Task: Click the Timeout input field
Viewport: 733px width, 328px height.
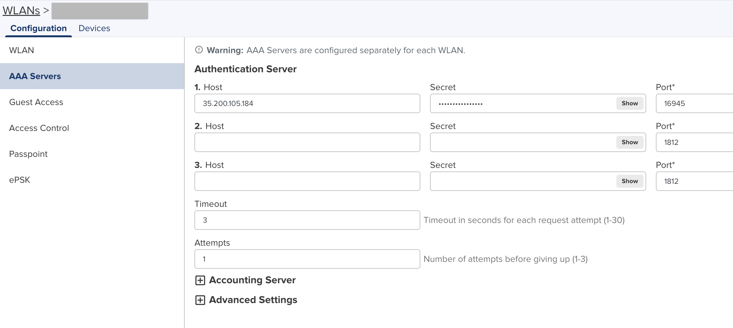Action: [x=307, y=220]
